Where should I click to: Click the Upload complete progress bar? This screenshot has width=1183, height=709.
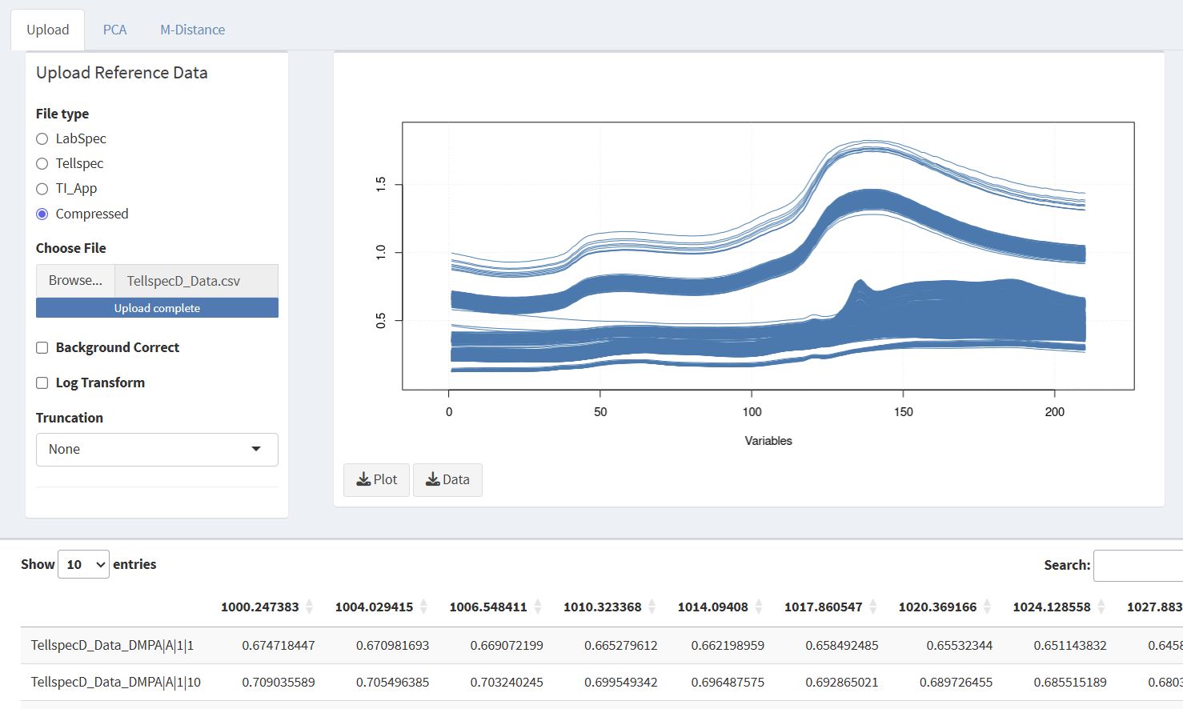(157, 307)
